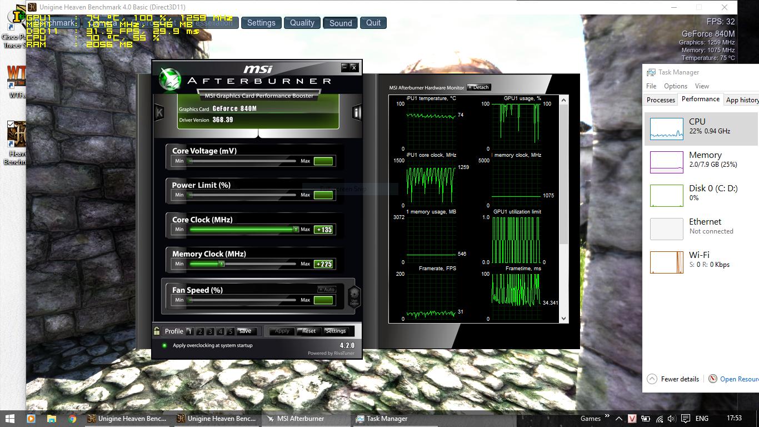Click the Framerate FPS graph
Viewport: 759px width, 427px height.
coord(431,296)
